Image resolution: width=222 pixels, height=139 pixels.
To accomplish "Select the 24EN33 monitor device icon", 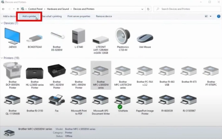I will click(12, 37).
